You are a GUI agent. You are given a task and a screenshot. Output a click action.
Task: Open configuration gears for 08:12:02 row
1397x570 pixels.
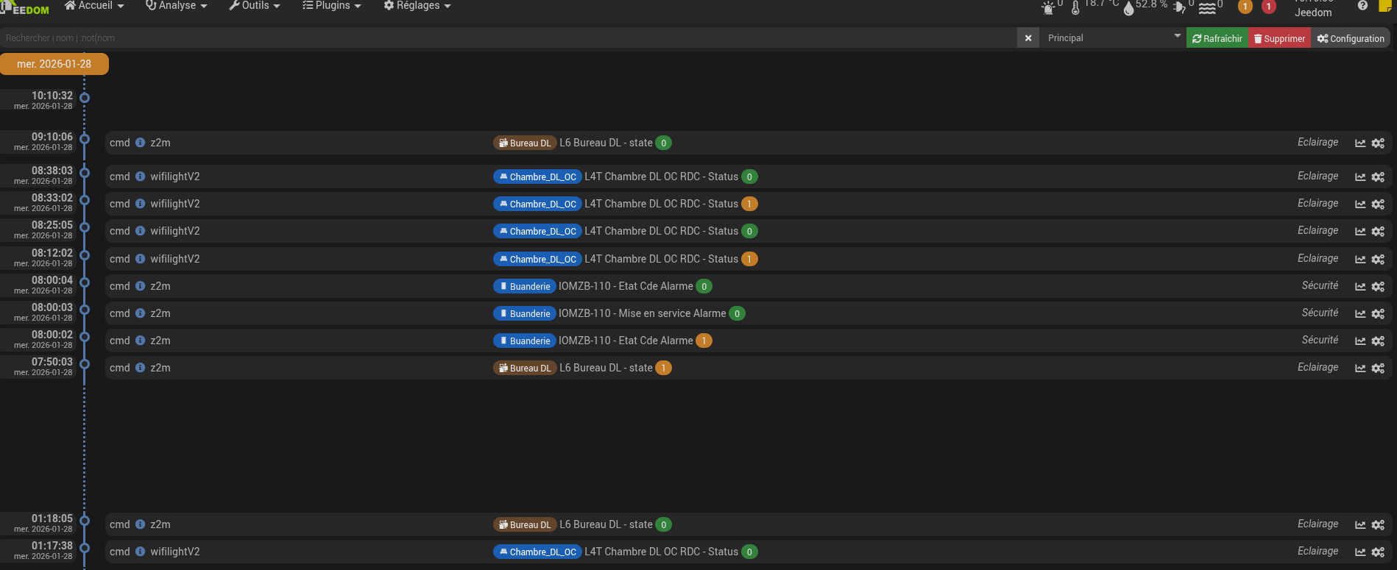1378,260
